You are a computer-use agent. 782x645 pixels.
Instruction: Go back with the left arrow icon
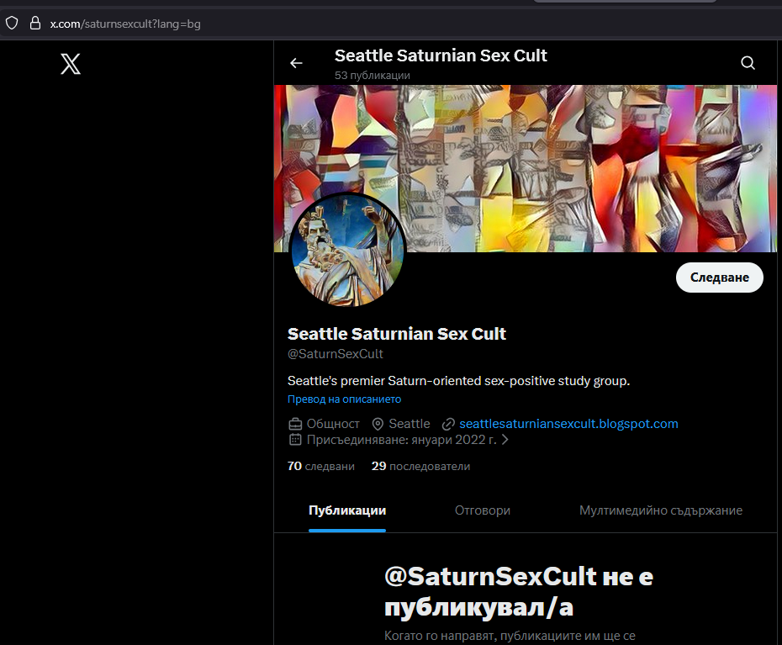click(x=296, y=63)
